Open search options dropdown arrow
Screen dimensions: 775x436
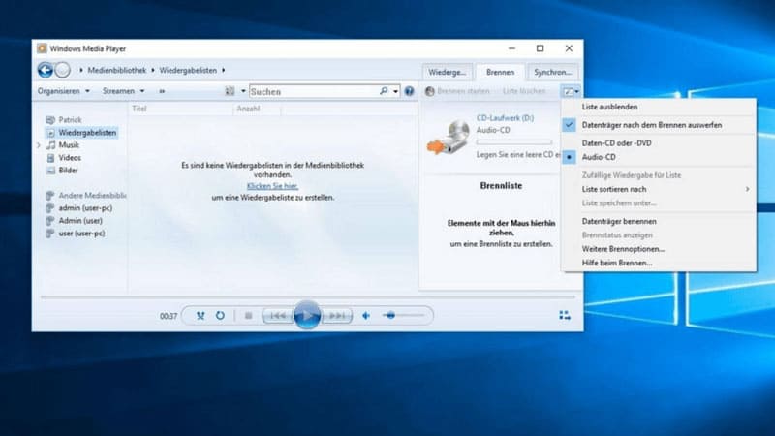(396, 91)
